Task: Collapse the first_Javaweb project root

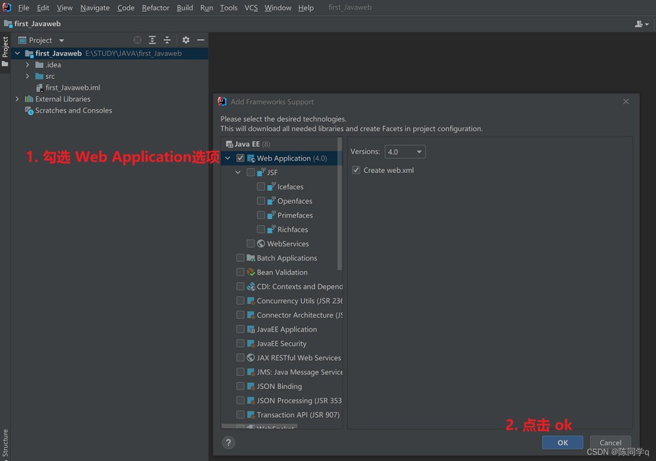Action: tap(18, 53)
